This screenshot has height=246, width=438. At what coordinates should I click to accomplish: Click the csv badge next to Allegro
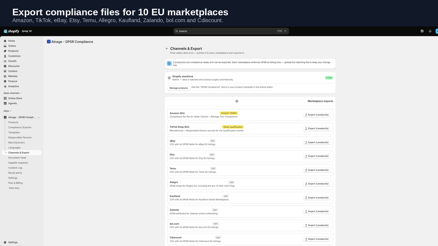click(x=232, y=182)
